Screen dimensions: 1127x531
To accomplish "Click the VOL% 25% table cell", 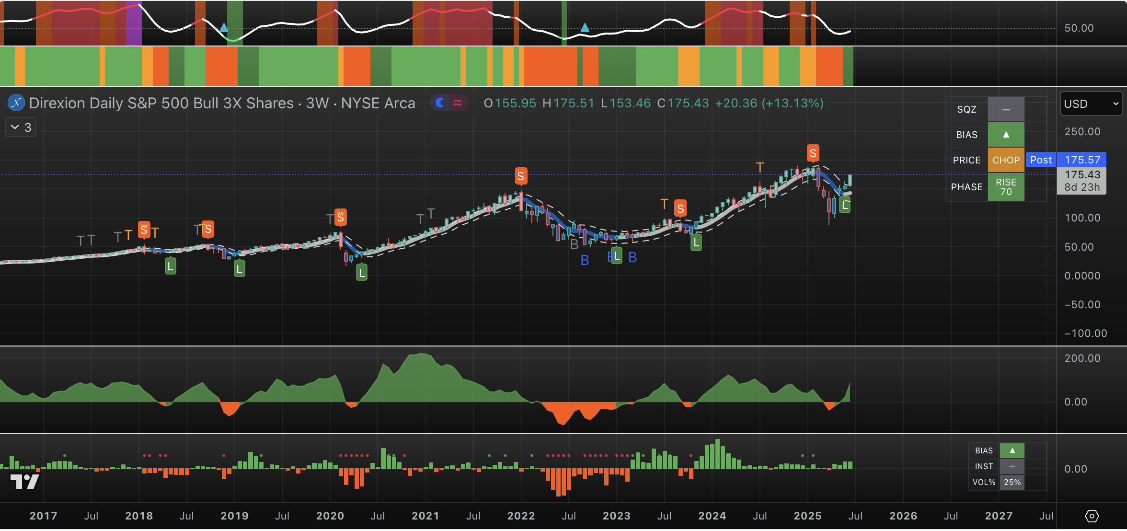I will tap(1012, 482).
